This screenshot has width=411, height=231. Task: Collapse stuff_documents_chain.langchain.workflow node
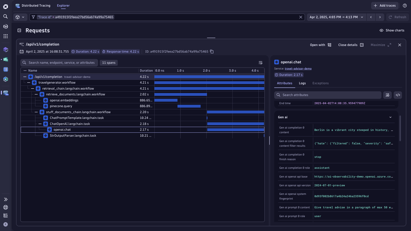(36, 112)
